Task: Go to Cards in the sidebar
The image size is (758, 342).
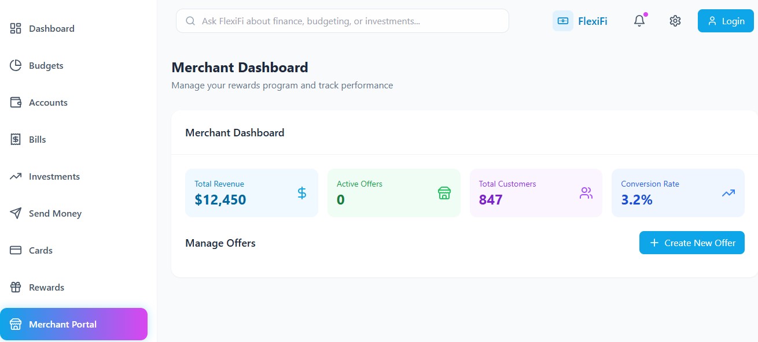Action: [x=41, y=250]
